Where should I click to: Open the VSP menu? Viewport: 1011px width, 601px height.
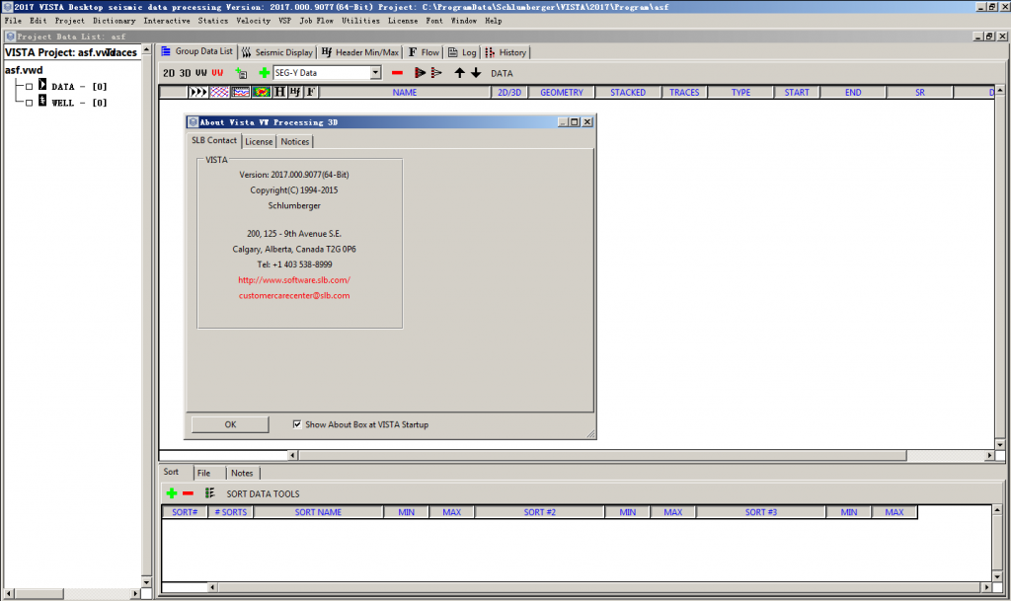[x=285, y=21]
